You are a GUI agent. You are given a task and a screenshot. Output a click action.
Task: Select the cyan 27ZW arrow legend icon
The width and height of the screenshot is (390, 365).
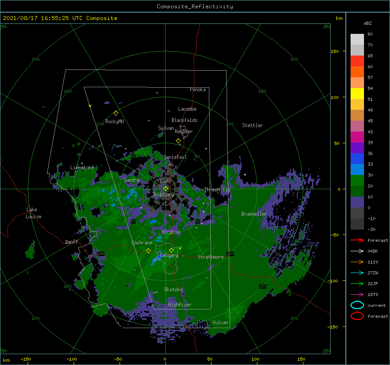(357, 273)
